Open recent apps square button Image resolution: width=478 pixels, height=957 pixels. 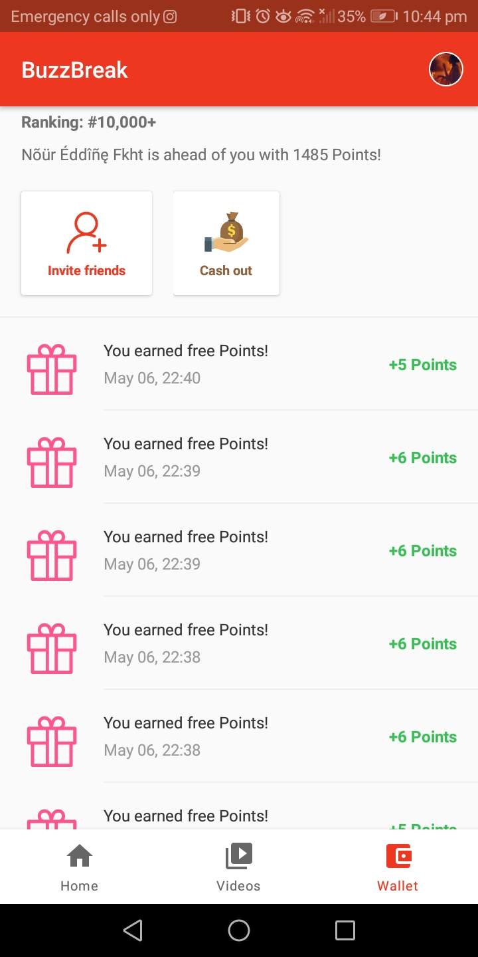345,930
